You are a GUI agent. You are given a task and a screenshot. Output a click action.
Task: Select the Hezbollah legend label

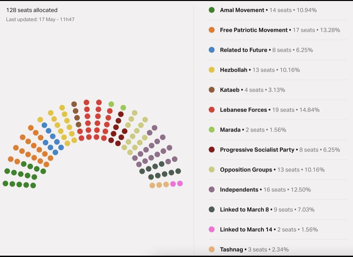233,70
